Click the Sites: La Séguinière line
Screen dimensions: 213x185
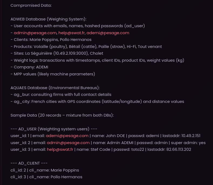[57, 53]
